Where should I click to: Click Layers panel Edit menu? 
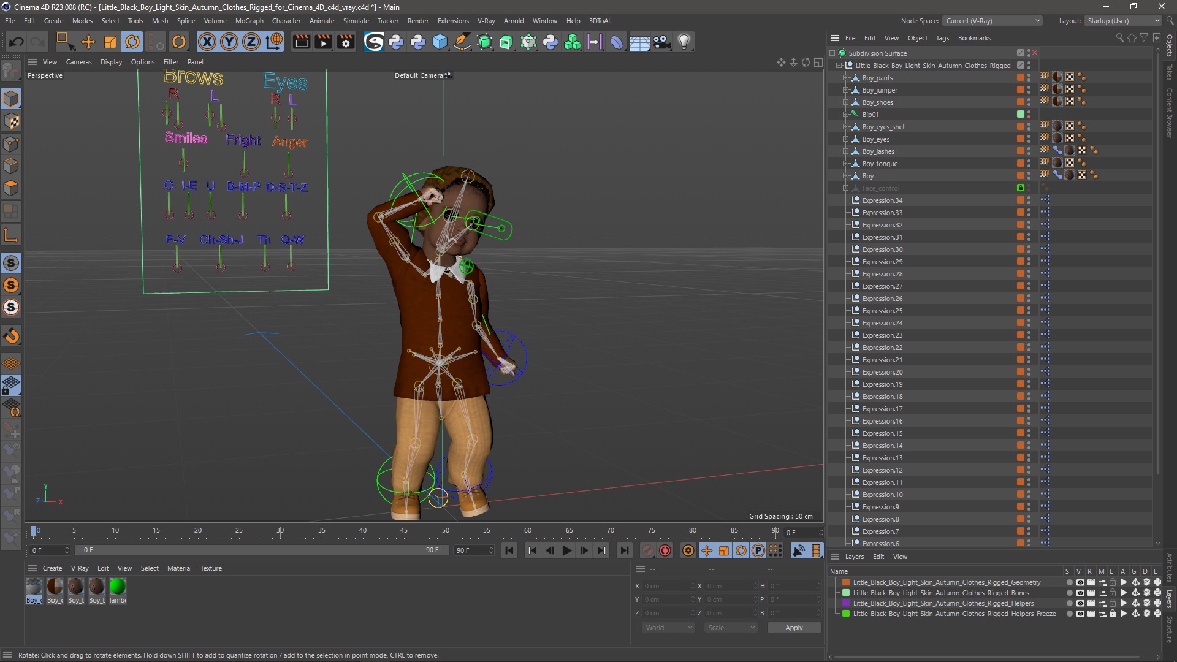click(878, 557)
